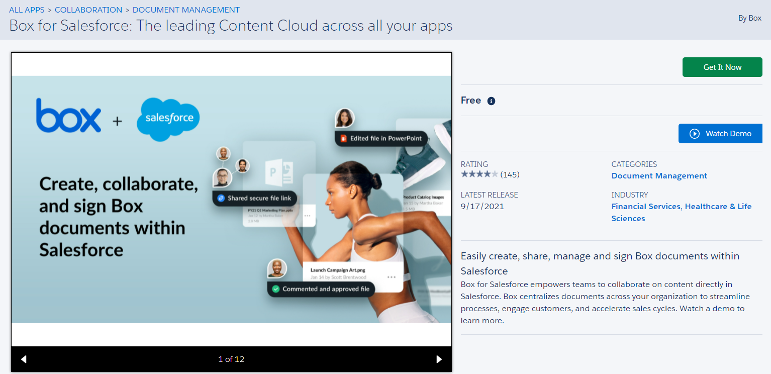Open the COLLABORATION breadcrumb link
Image resolution: width=771 pixels, height=374 pixels.
click(88, 10)
